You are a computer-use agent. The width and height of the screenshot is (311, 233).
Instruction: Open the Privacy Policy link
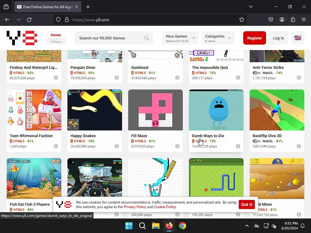[135, 207]
